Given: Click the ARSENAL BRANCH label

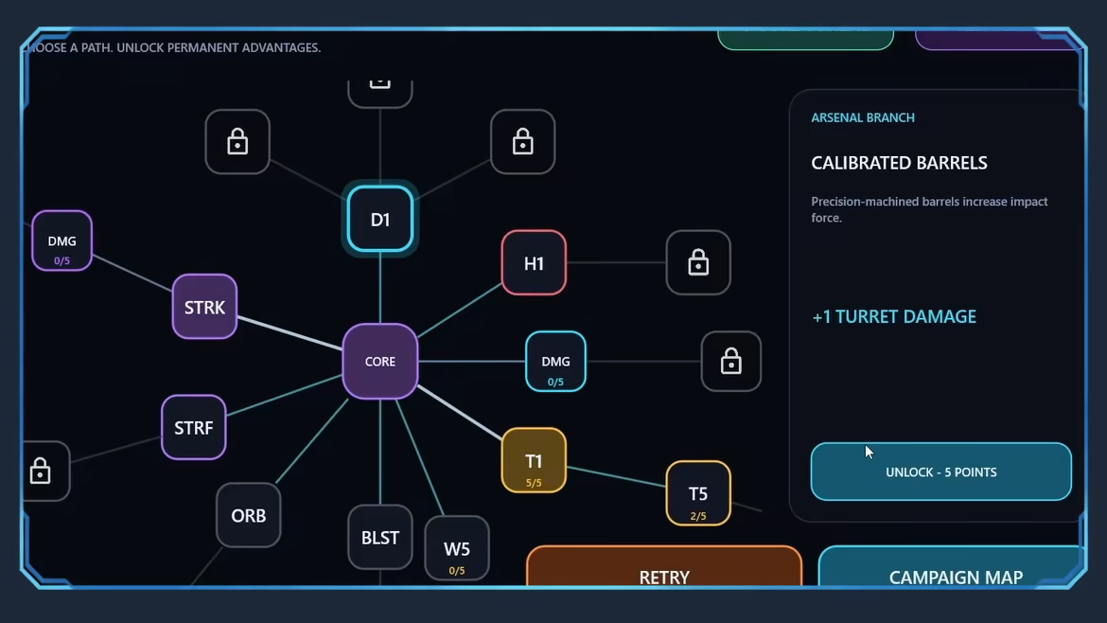Looking at the screenshot, I should point(863,118).
